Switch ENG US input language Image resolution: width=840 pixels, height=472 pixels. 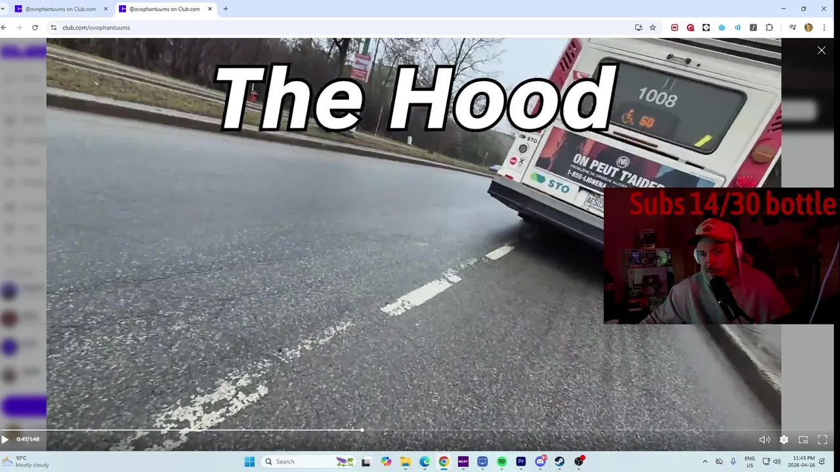coord(749,462)
